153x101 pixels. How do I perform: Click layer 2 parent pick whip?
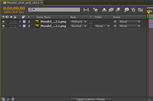(x=115, y=26)
